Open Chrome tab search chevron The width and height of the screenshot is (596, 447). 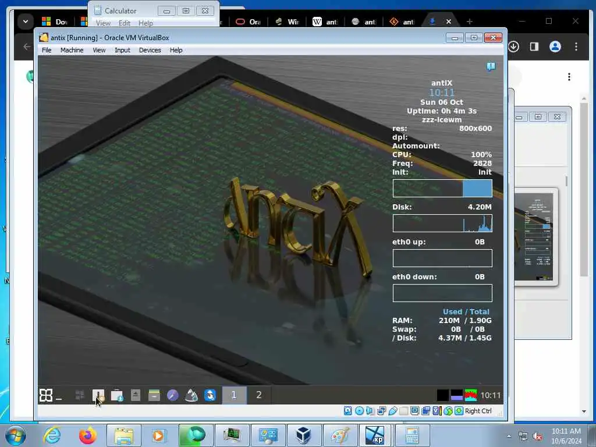point(26,22)
